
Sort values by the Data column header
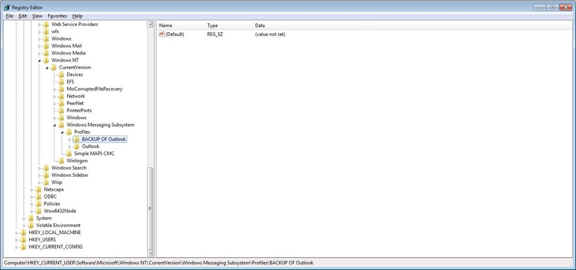coord(310,26)
